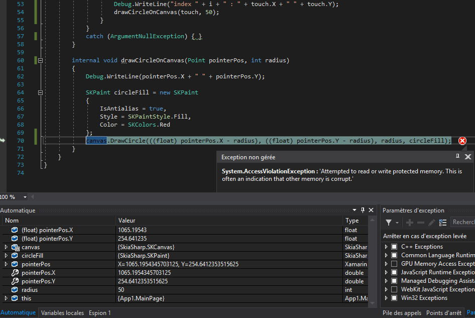Image resolution: width=475 pixels, height=318 pixels.
Task: Enable the GPU Memory Access Exceptions checkbox
Action: pyautogui.click(x=394, y=264)
